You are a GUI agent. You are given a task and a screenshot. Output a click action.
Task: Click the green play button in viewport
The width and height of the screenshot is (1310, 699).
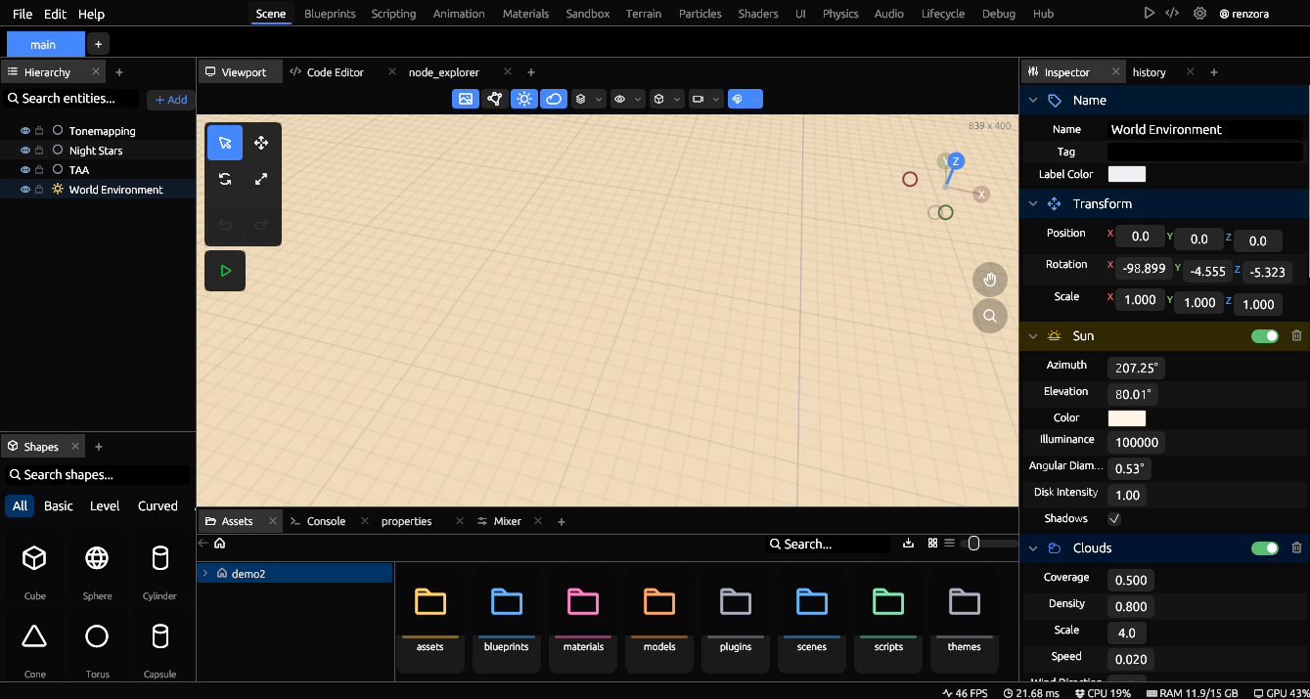[225, 271]
